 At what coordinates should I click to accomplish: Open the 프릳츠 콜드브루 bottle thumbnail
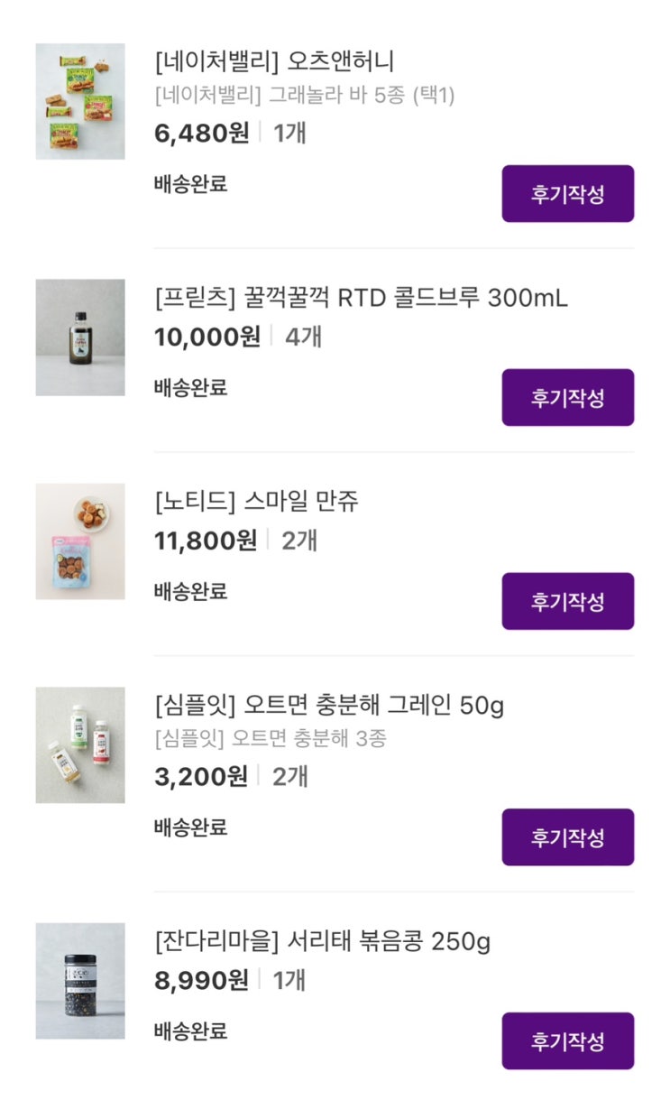80,337
